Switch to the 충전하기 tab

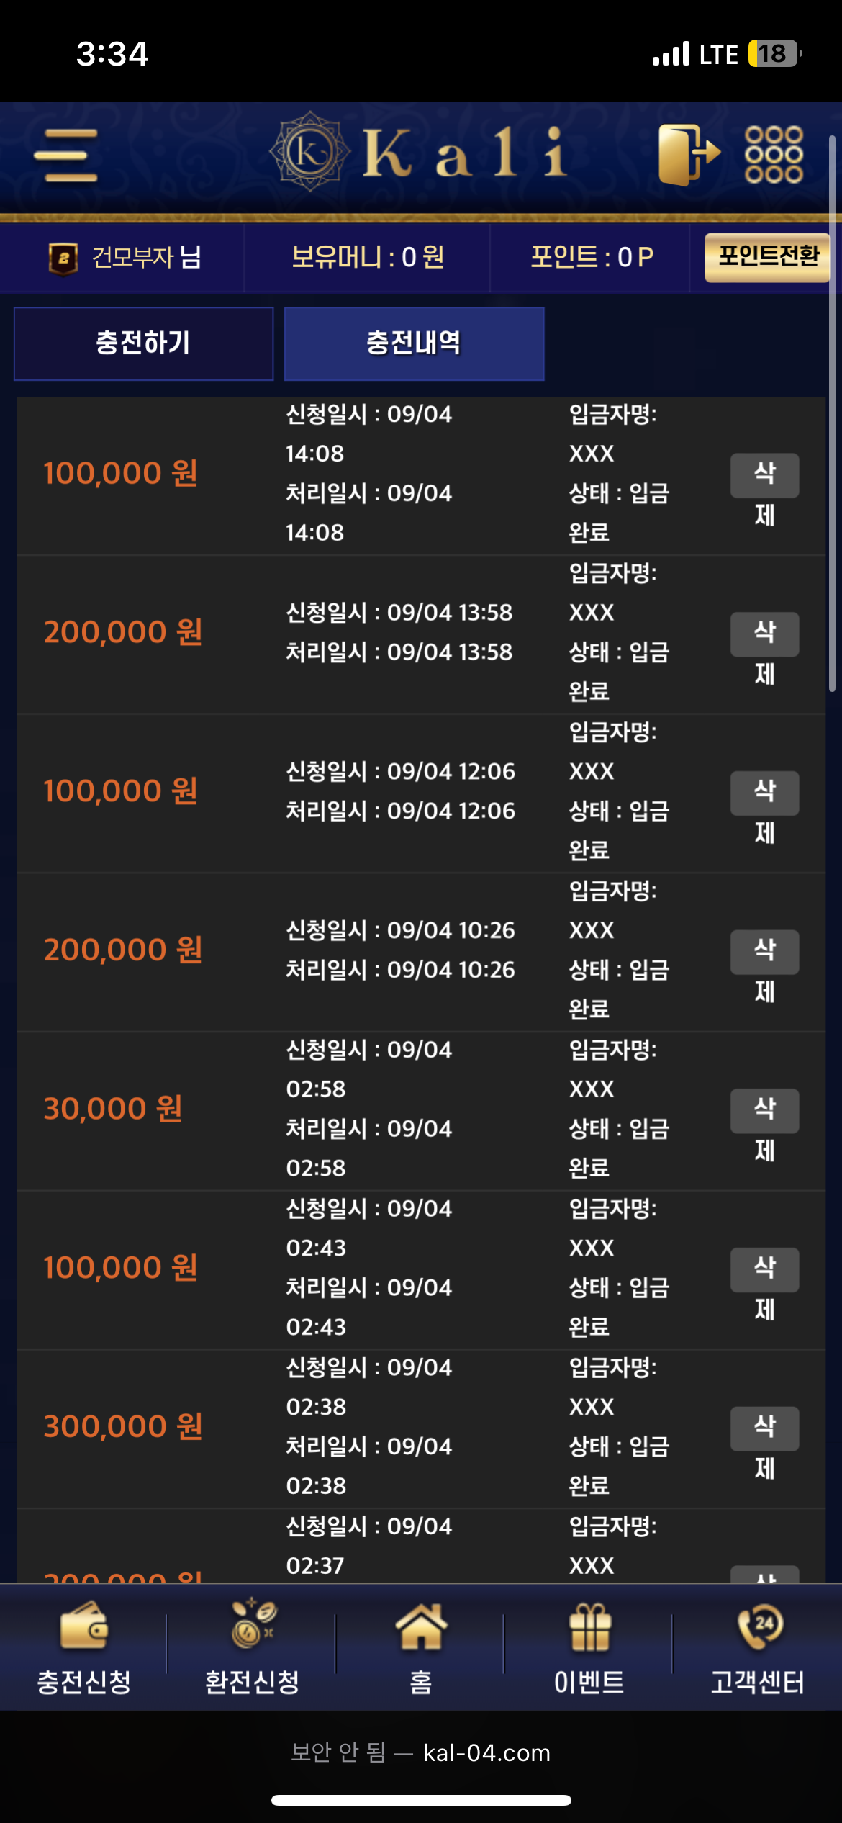143,343
